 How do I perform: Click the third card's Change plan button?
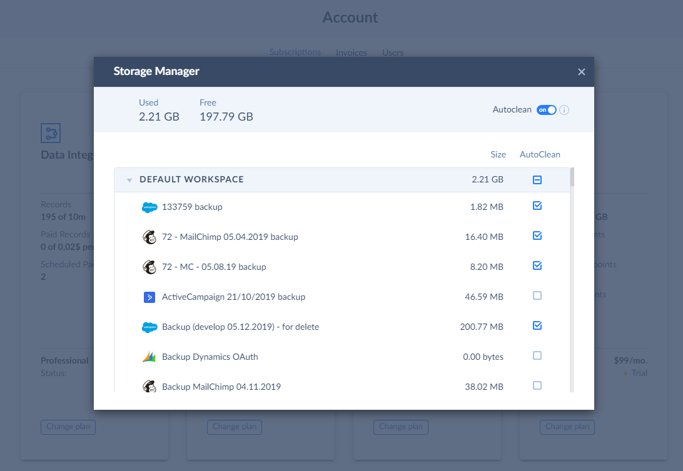[401, 427]
